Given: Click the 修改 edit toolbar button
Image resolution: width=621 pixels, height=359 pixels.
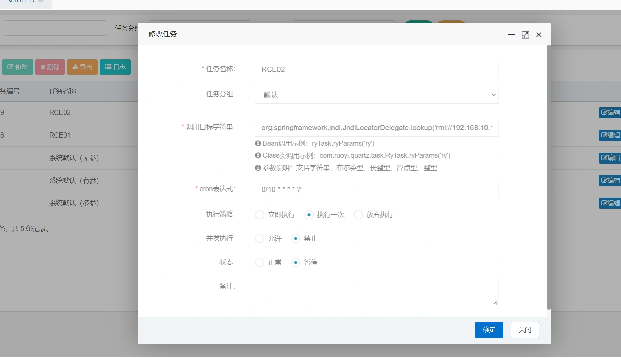Looking at the screenshot, I should point(18,67).
